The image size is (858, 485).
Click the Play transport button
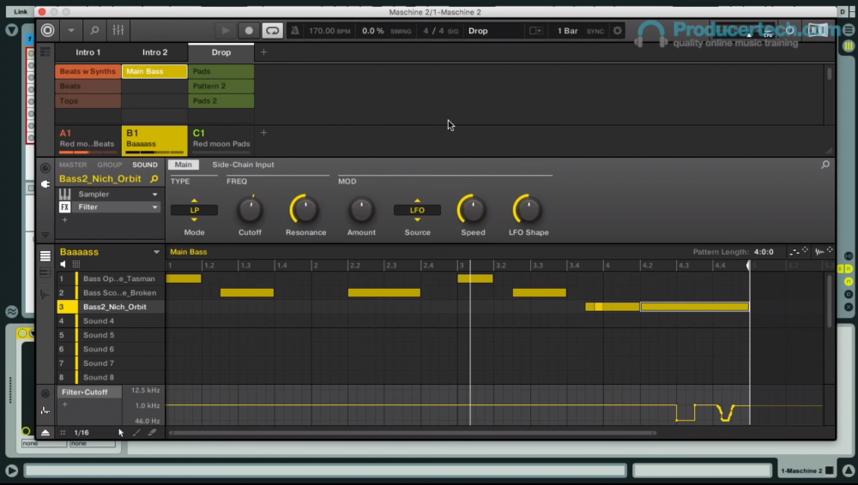point(225,31)
